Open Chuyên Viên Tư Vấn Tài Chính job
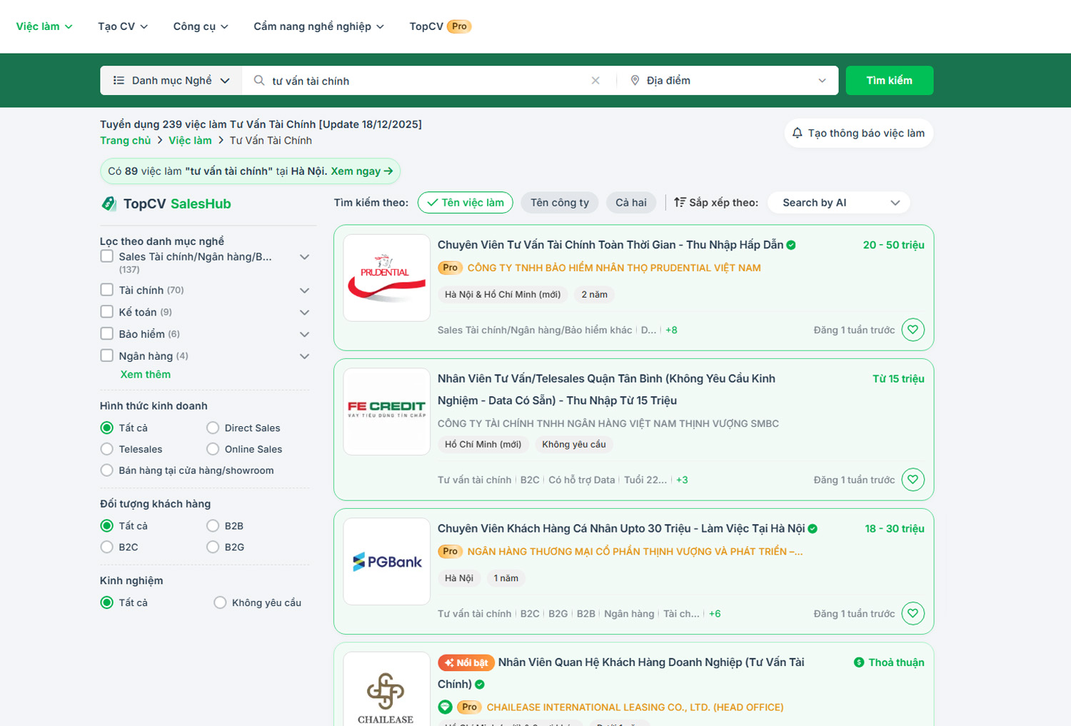 (610, 245)
